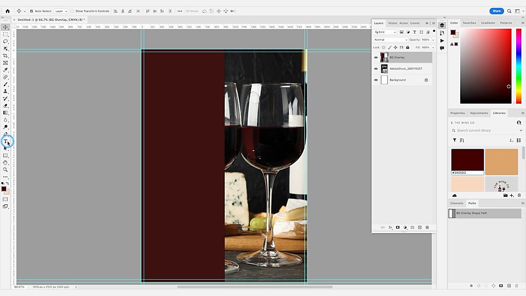The image size is (526, 296).
Task: Switch to the Swatches tab
Action: 470,23
